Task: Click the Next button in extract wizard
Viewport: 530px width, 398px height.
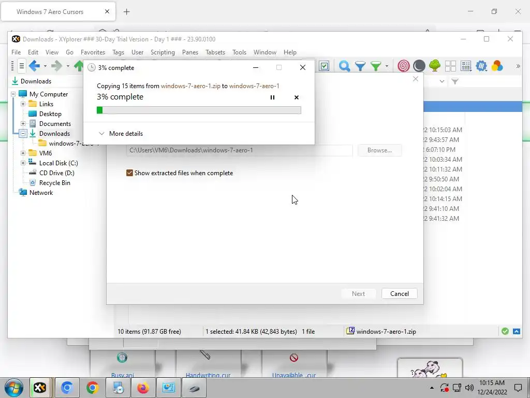Action: (358, 294)
